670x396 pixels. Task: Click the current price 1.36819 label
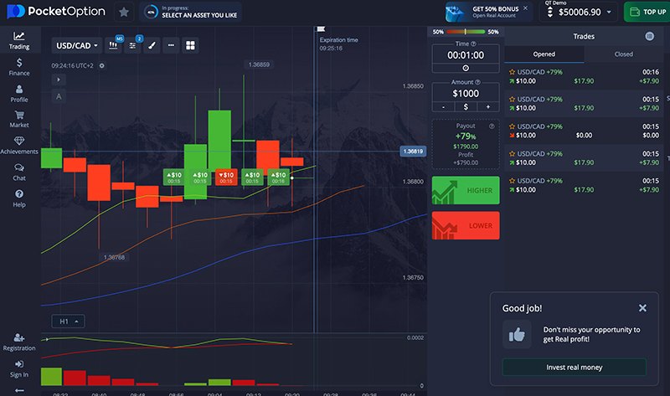click(x=413, y=152)
